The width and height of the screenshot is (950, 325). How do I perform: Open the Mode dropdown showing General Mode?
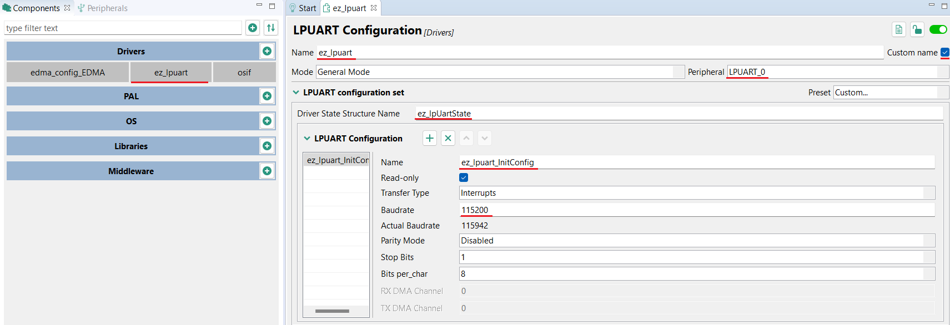500,72
